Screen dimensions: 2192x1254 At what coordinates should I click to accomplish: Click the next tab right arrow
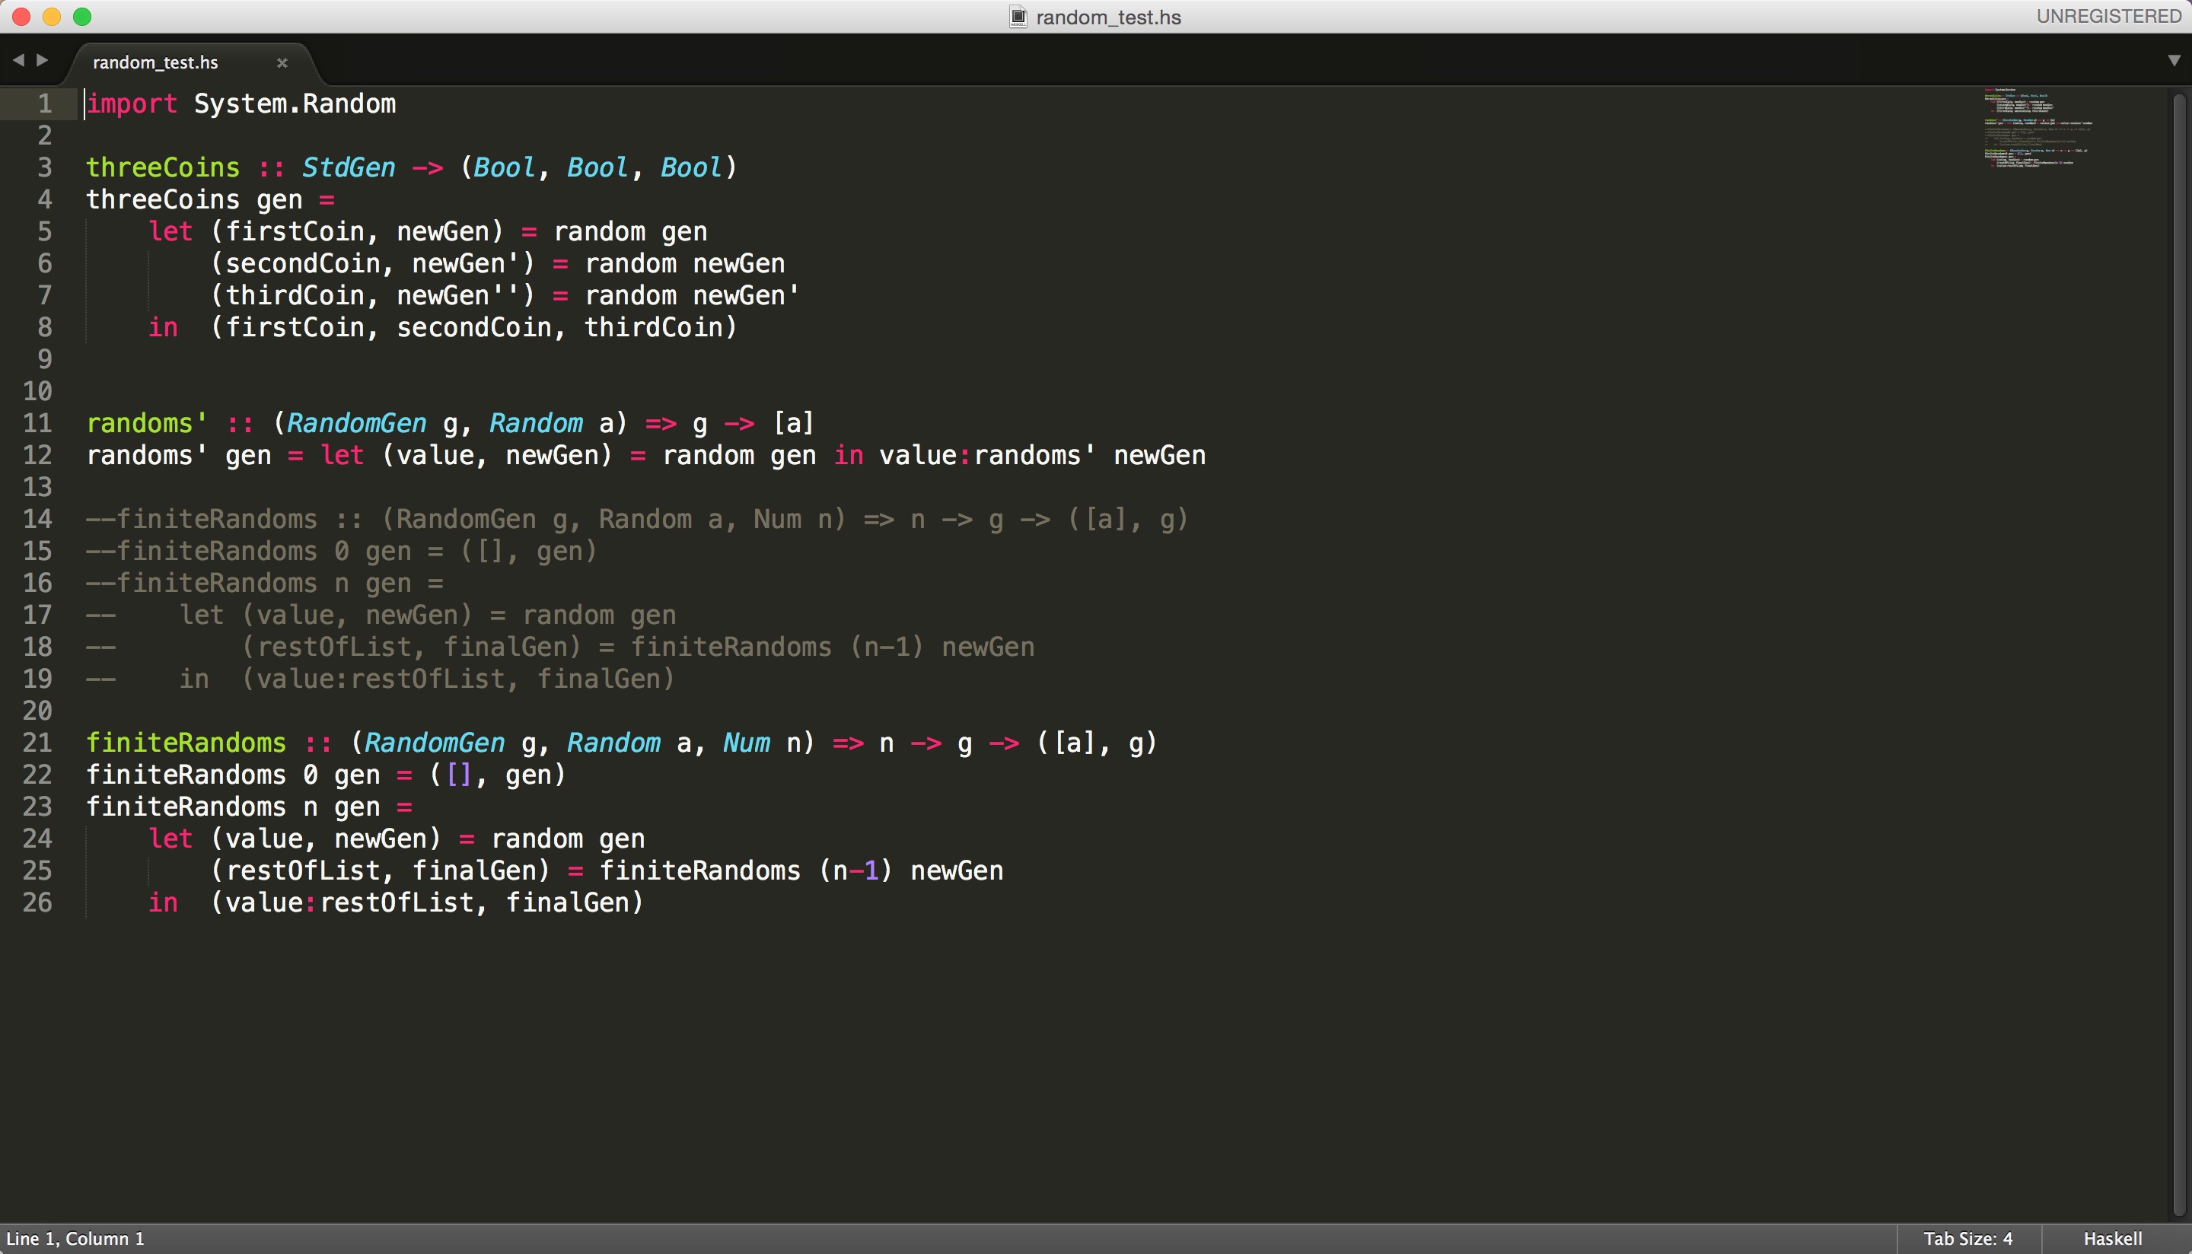42,60
